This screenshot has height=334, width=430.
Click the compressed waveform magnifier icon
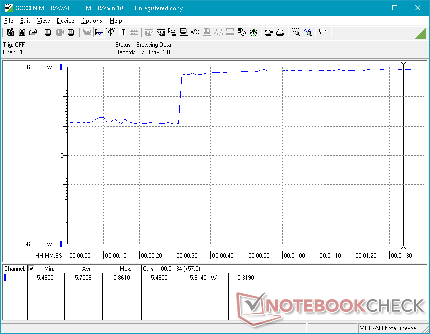[x=295, y=32]
